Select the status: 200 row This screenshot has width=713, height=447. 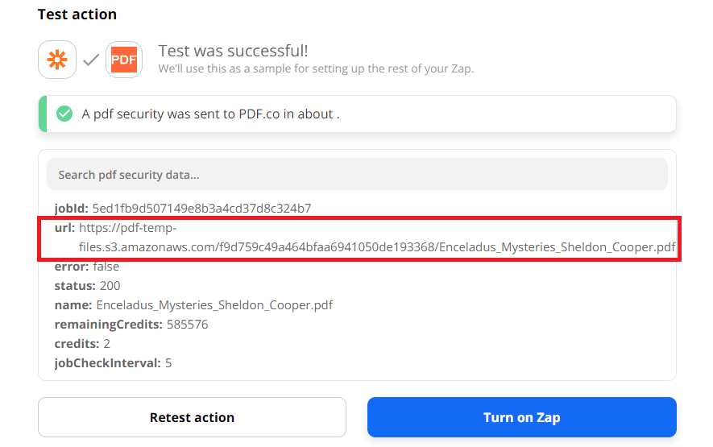(87, 286)
